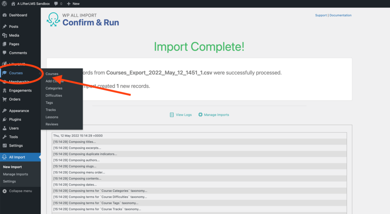The width and height of the screenshot is (390, 214).
Task: Select log line mentioning 'Course Tags' taxonomy
Action: pos(199,203)
